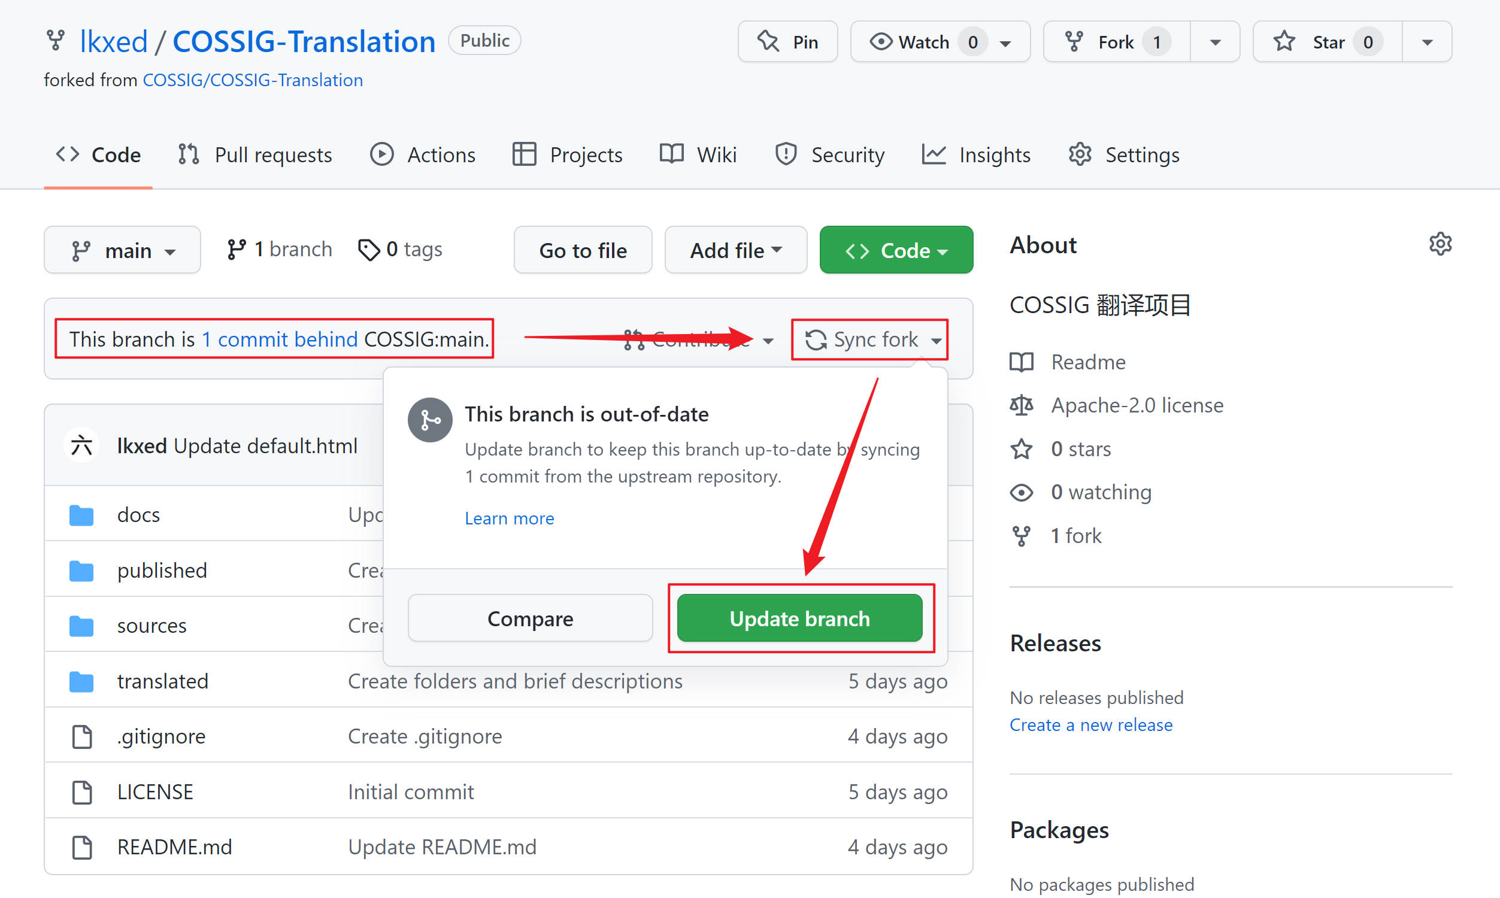Screen dimensions: 1500x898
Task: Open the published folder
Action: click(x=162, y=571)
